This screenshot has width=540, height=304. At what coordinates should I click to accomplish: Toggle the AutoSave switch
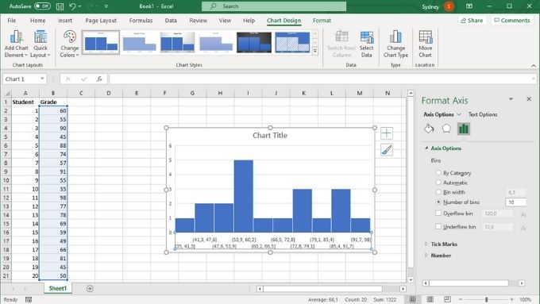pos(42,6)
